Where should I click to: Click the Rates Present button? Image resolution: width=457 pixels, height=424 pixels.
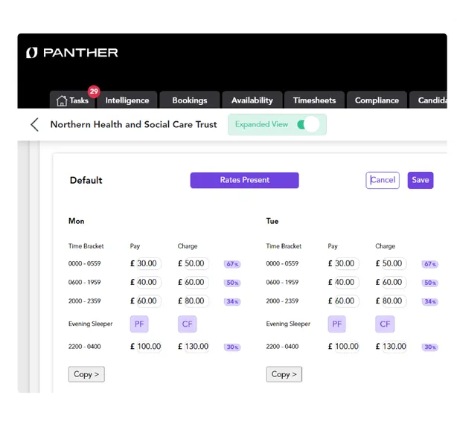[x=245, y=180]
